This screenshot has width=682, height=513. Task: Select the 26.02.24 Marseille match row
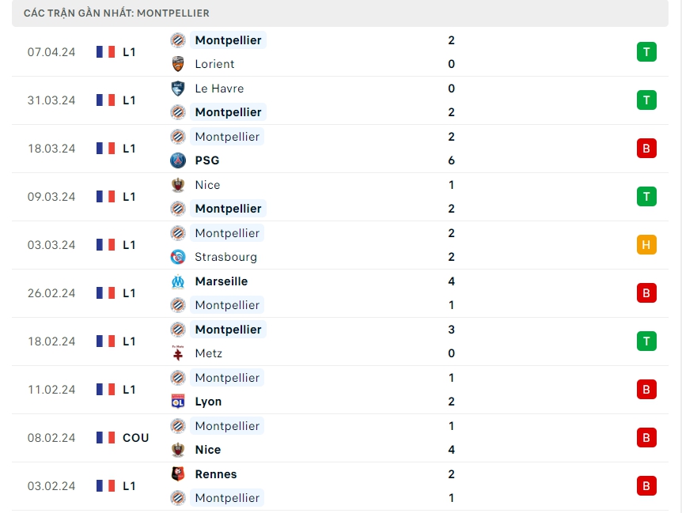click(x=340, y=293)
